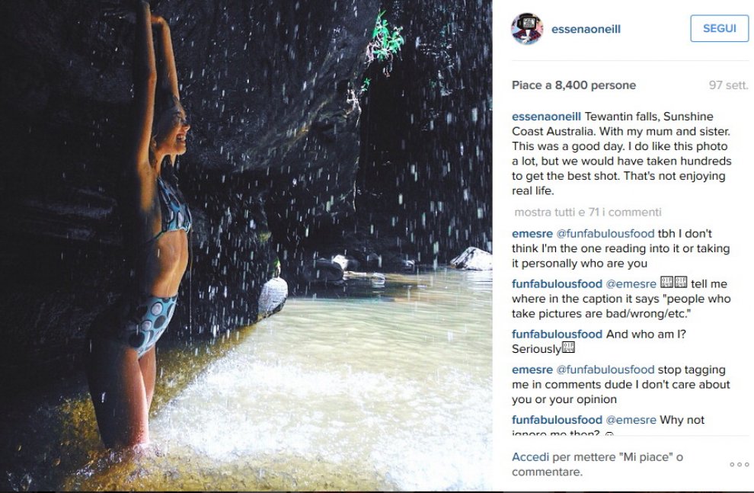The height and width of the screenshot is (493, 754).
Task: Click the Accedi login link
Action: tap(530, 456)
